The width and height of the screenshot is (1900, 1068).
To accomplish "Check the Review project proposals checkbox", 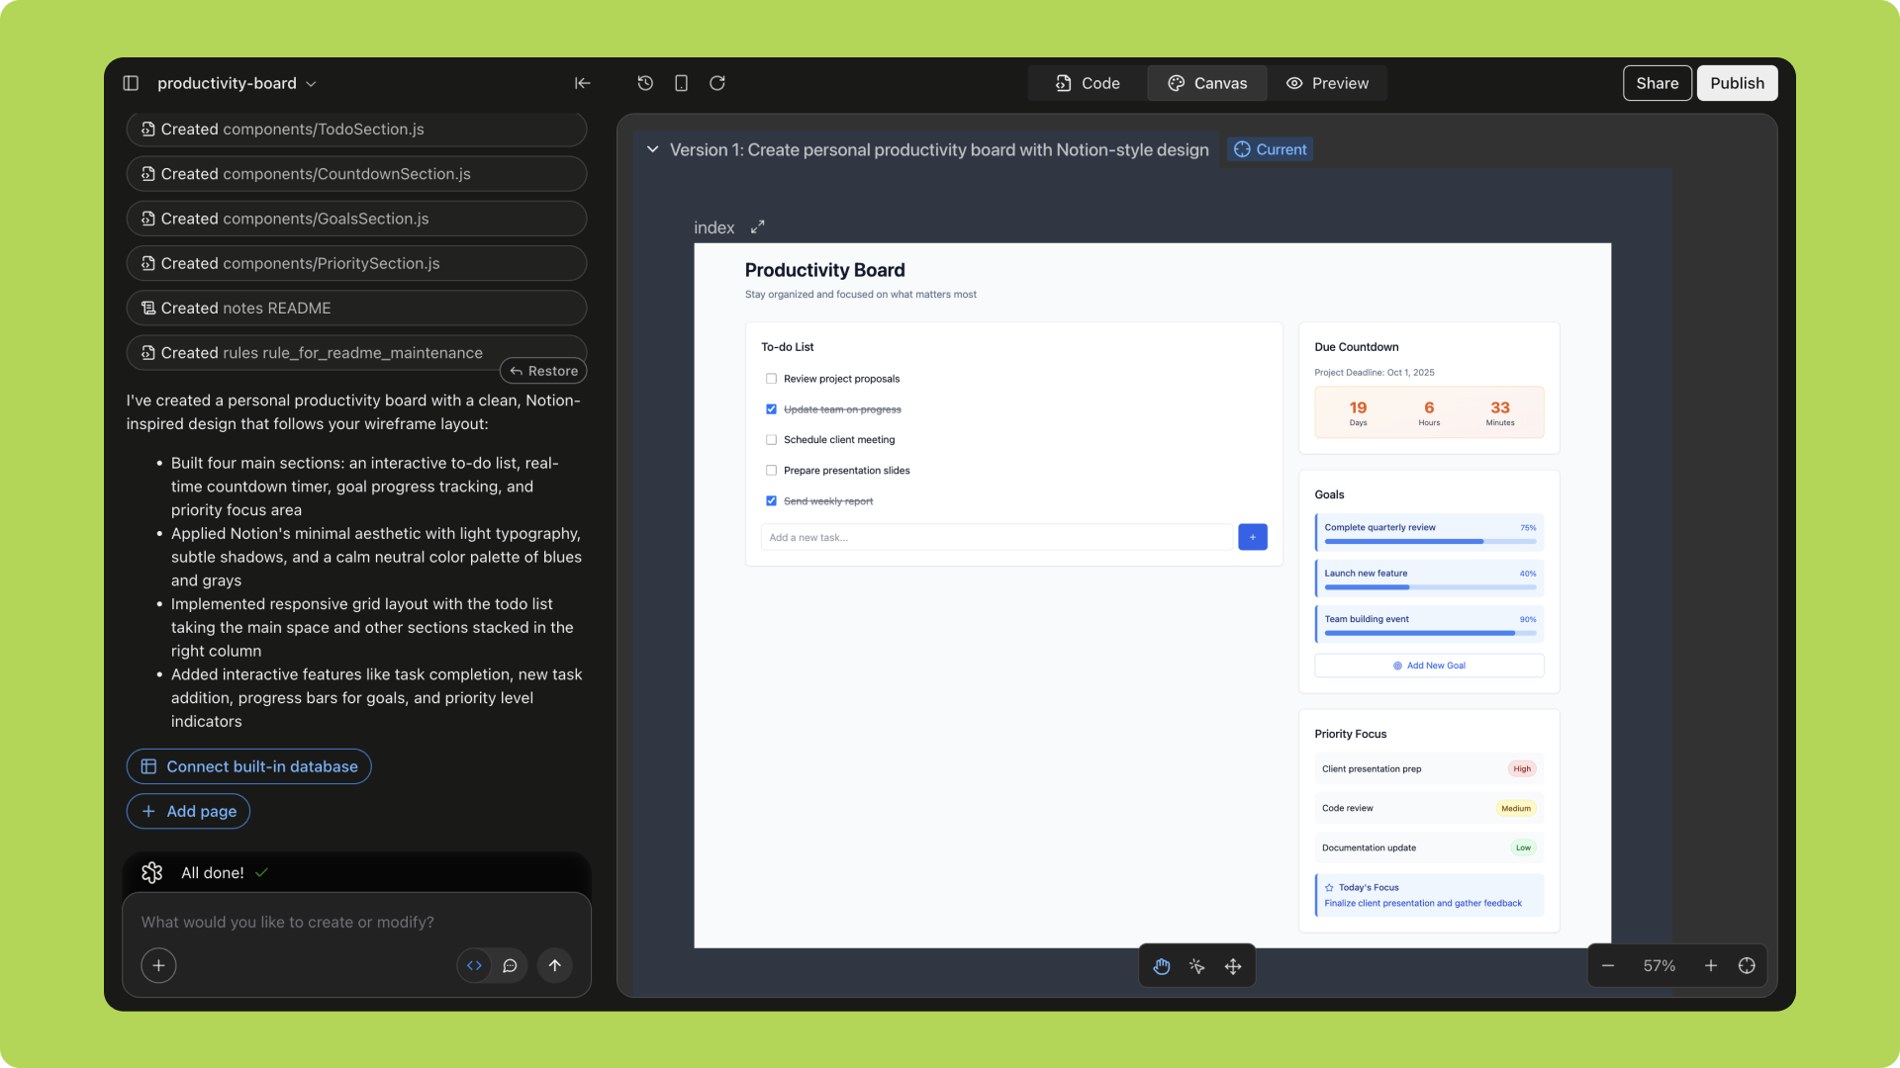I will tap(771, 379).
